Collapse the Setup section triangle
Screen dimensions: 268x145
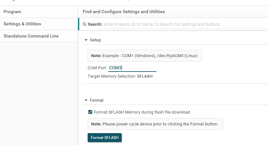[x=86, y=40]
